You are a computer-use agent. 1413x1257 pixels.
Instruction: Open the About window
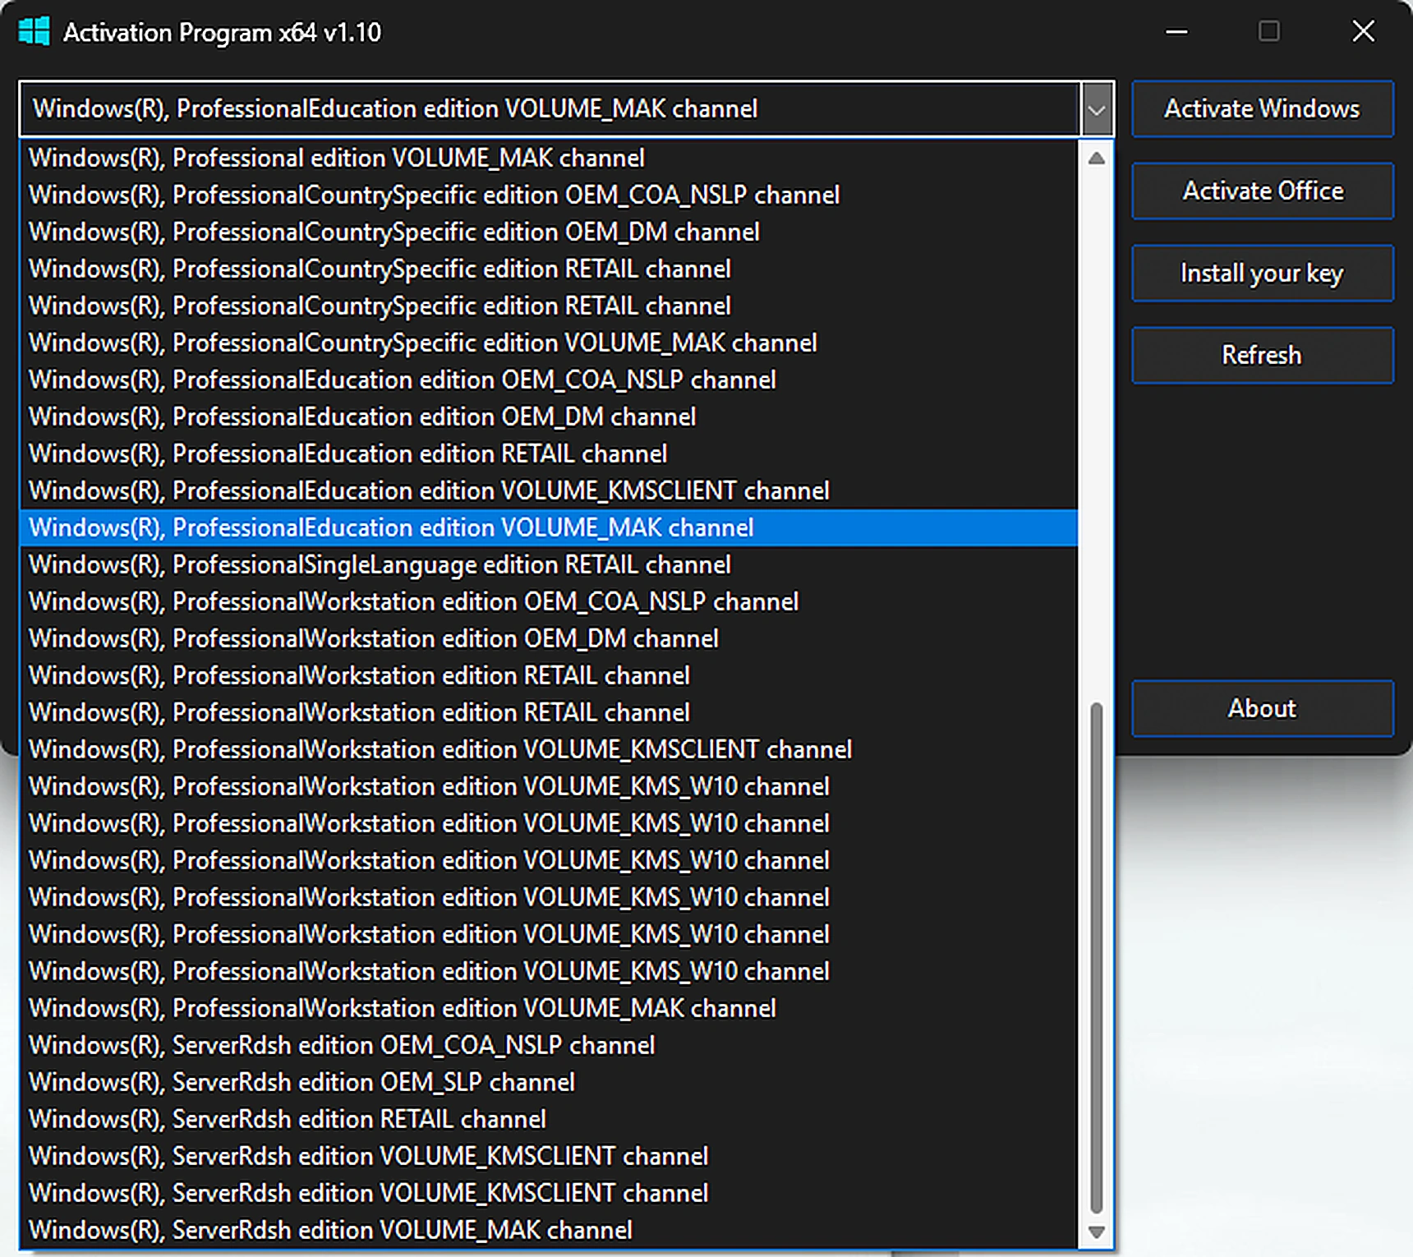coord(1262,709)
